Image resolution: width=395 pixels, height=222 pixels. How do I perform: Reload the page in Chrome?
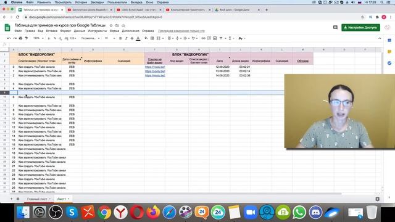[x=18, y=17]
